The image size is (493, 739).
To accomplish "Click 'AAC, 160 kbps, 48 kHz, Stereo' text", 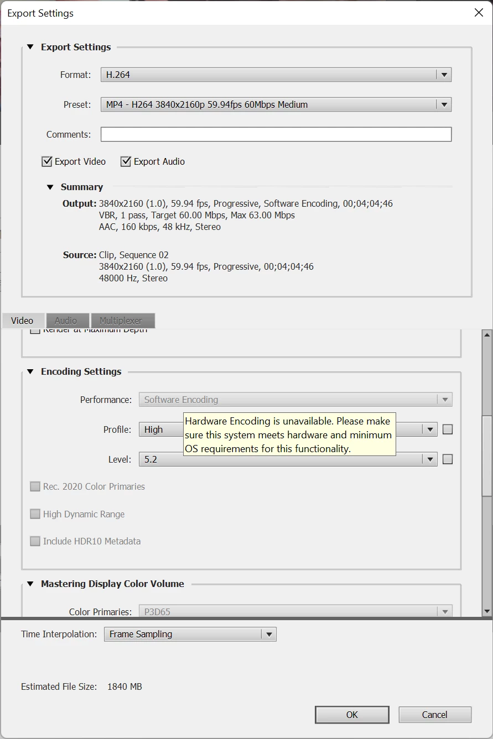I will pyautogui.click(x=160, y=227).
